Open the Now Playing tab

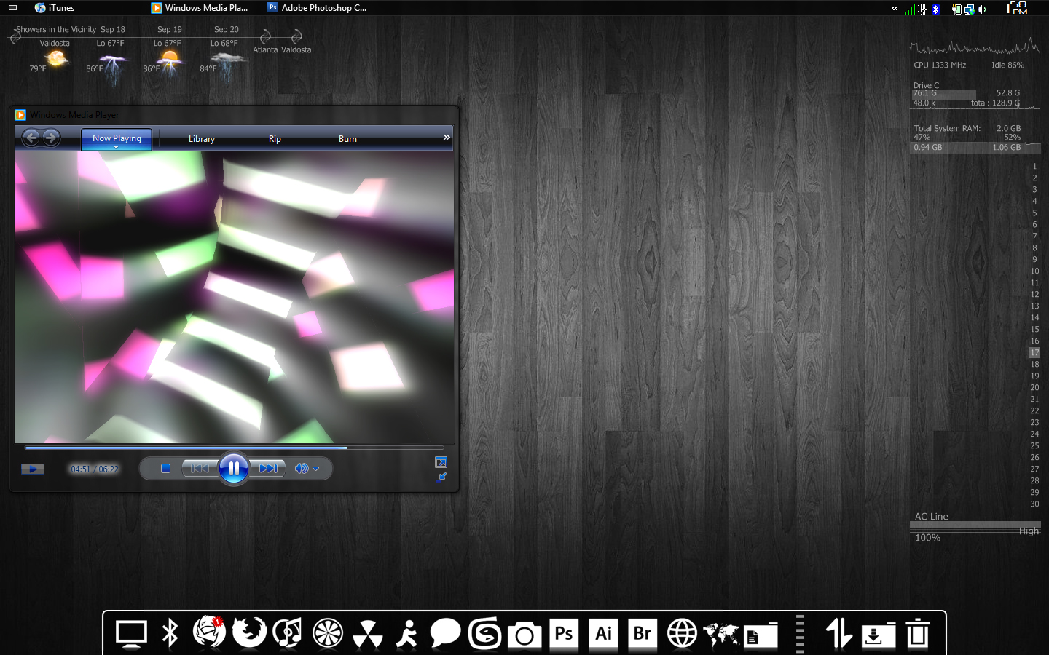tap(117, 138)
